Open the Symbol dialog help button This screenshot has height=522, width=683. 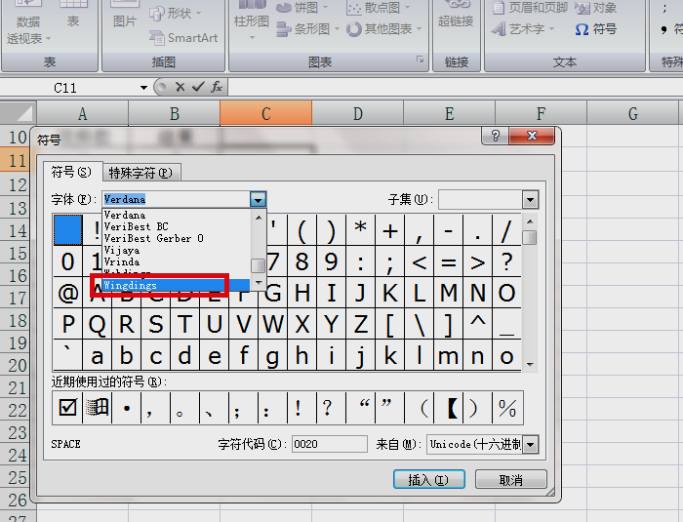point(496,136)
